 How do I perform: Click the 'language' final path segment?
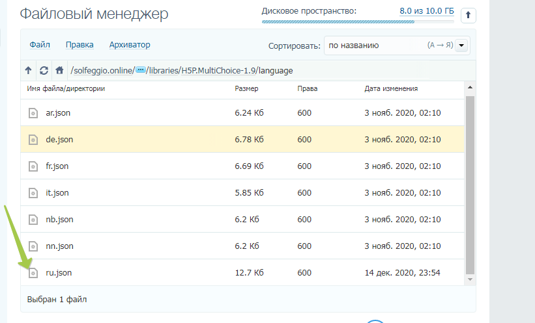276,70
